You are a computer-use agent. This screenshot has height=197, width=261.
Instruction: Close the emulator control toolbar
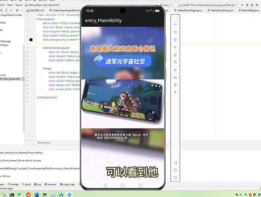pos(178,17)
